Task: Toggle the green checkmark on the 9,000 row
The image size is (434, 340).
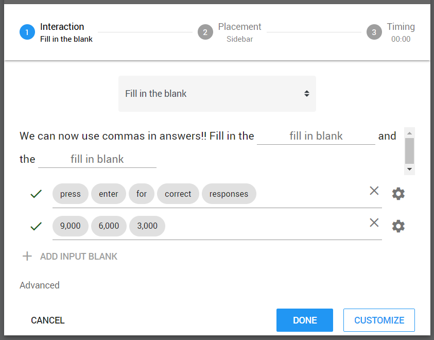Action: 36,226
